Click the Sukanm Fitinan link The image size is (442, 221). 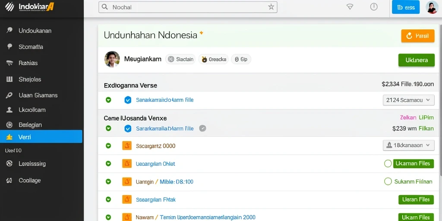[413, 182]
